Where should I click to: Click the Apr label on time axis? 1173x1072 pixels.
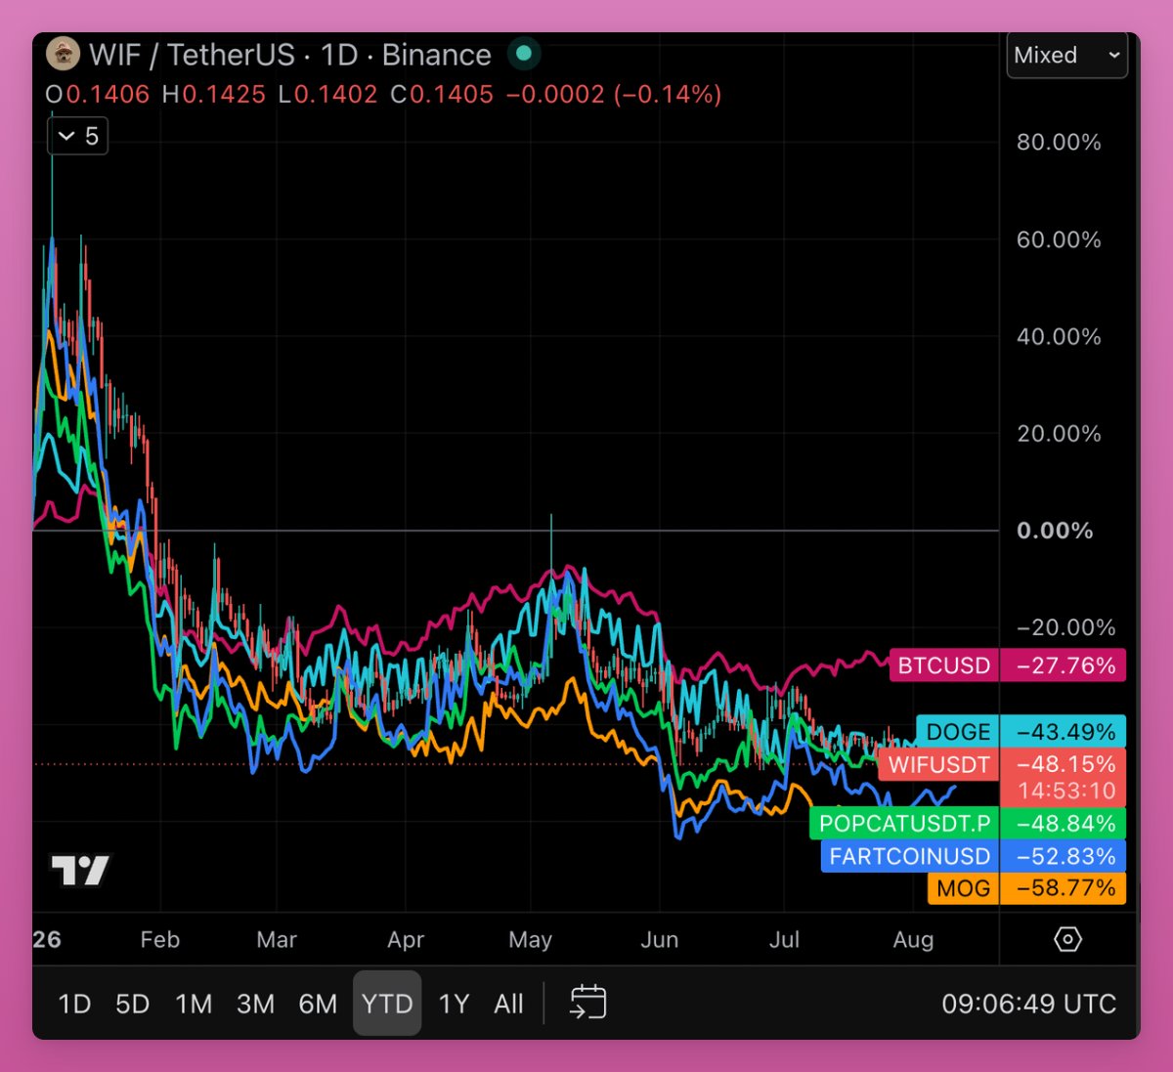(x=406, y=940)
